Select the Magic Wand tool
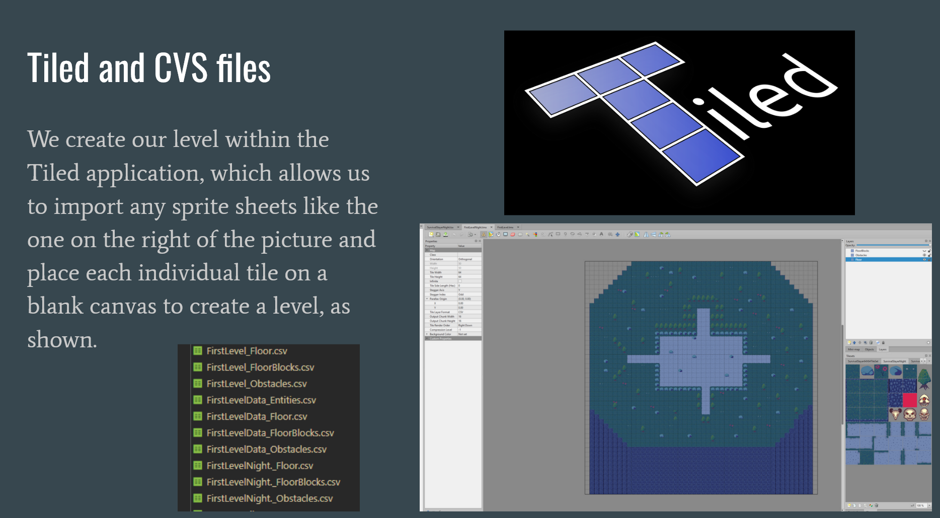The height and width of the screenshot is (518, 940). [527, 235]
